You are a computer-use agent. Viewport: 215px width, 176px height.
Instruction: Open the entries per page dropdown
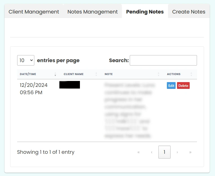pos(26,60)
